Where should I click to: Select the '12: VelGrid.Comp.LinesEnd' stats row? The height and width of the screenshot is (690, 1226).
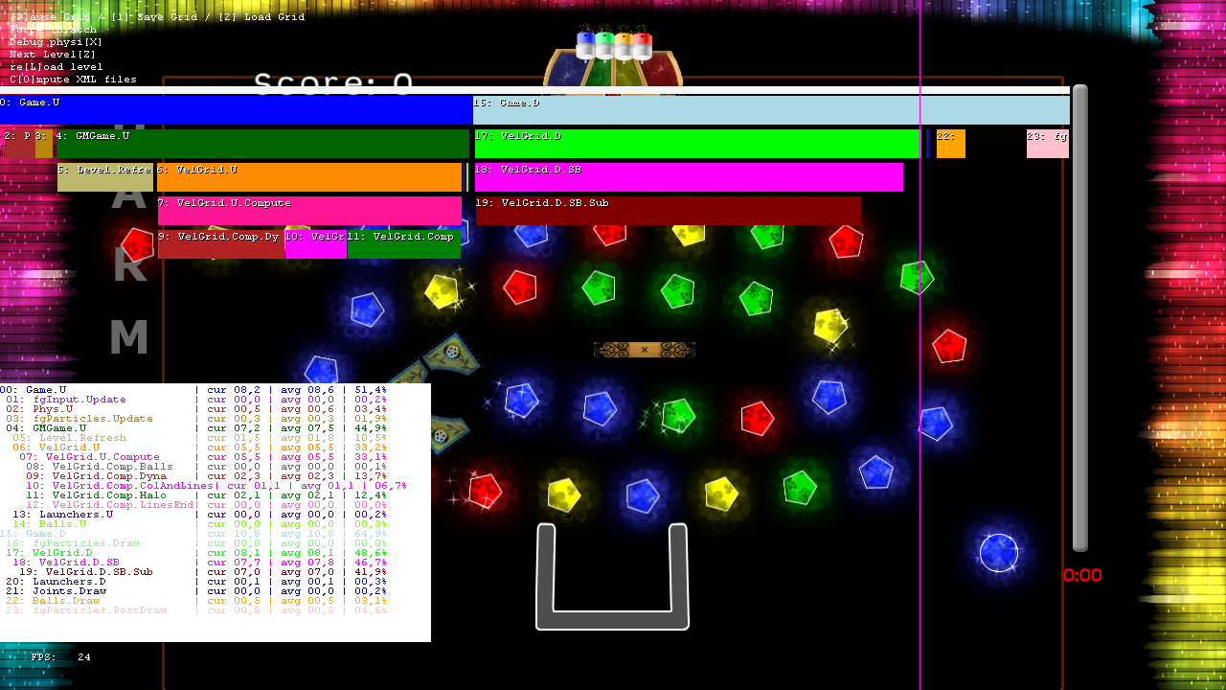click(206, 505)
